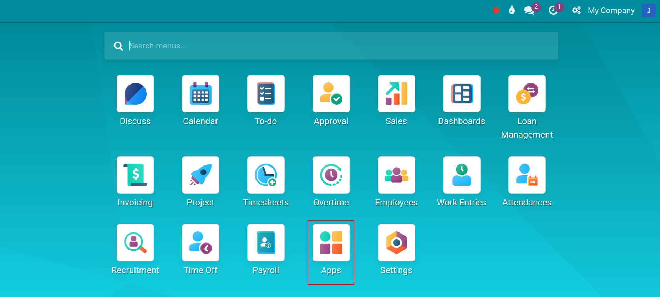Open Loan Management app
The height and width of the screenshot is (297, 660).
click(x=527, y=94)
